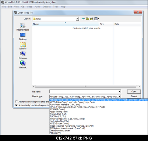Screen dimensions: 148x141
Task: Close the Open video file dialog
Action: click(138, 12)
